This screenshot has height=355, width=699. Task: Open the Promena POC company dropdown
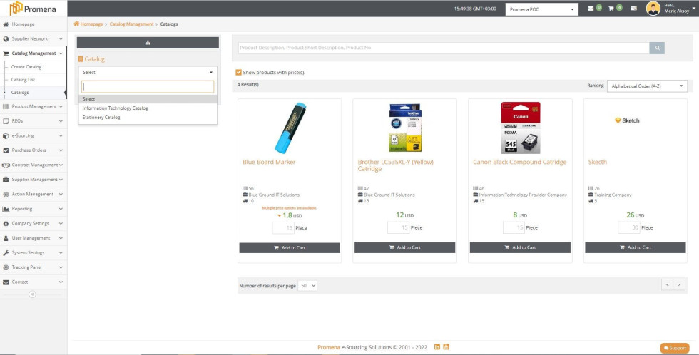(x=542, y=9)
